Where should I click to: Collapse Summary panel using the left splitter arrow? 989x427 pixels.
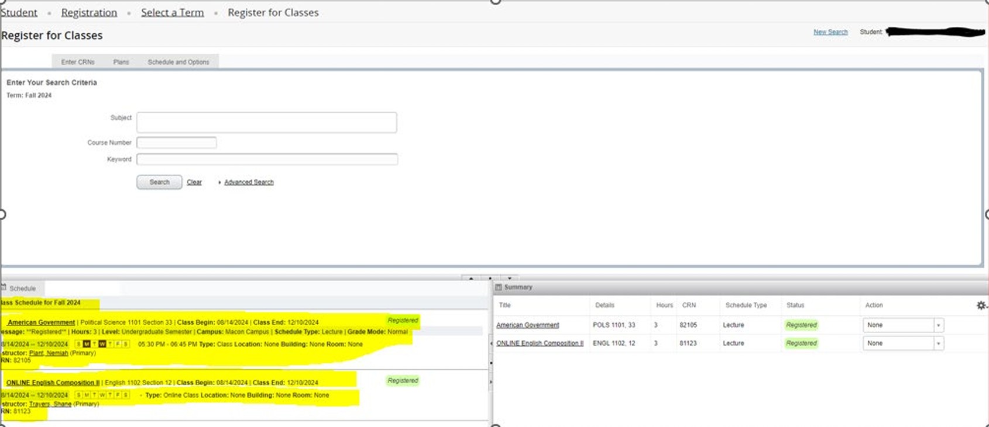490,343
